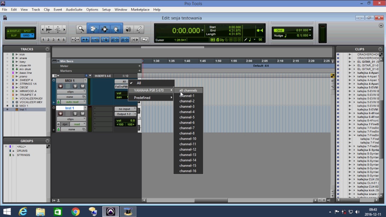Toggle Link Timeline and Edit Selection
Image resolution: width=386 pixels, height=217 pixels.
coord(115,39)
